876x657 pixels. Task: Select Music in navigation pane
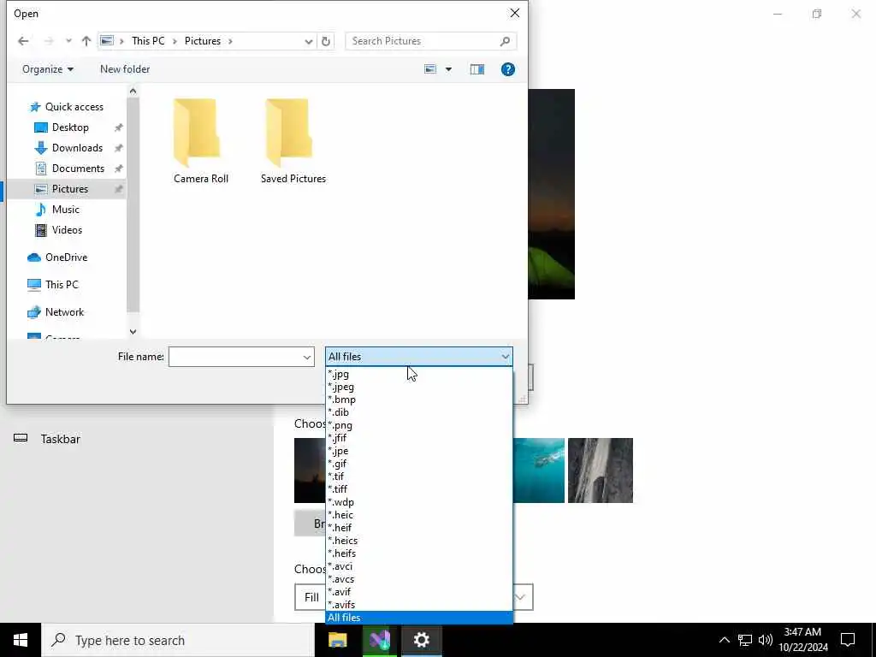coord(65,210)
